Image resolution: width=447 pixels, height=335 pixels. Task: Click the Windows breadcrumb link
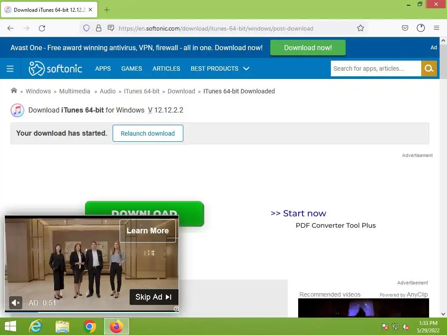pos(38,91)
